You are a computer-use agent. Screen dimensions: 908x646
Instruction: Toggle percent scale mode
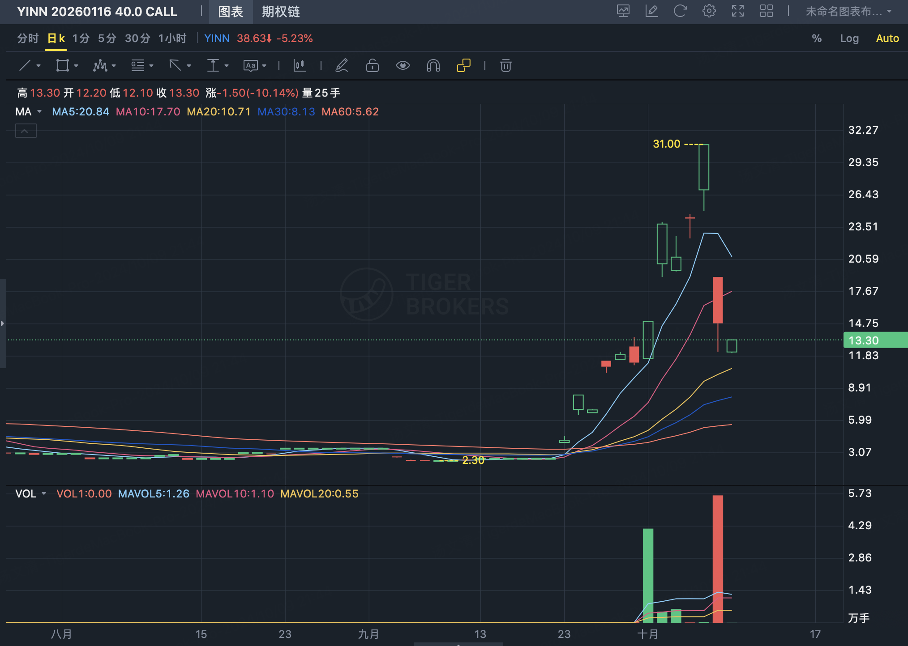(x=816, y=38)
